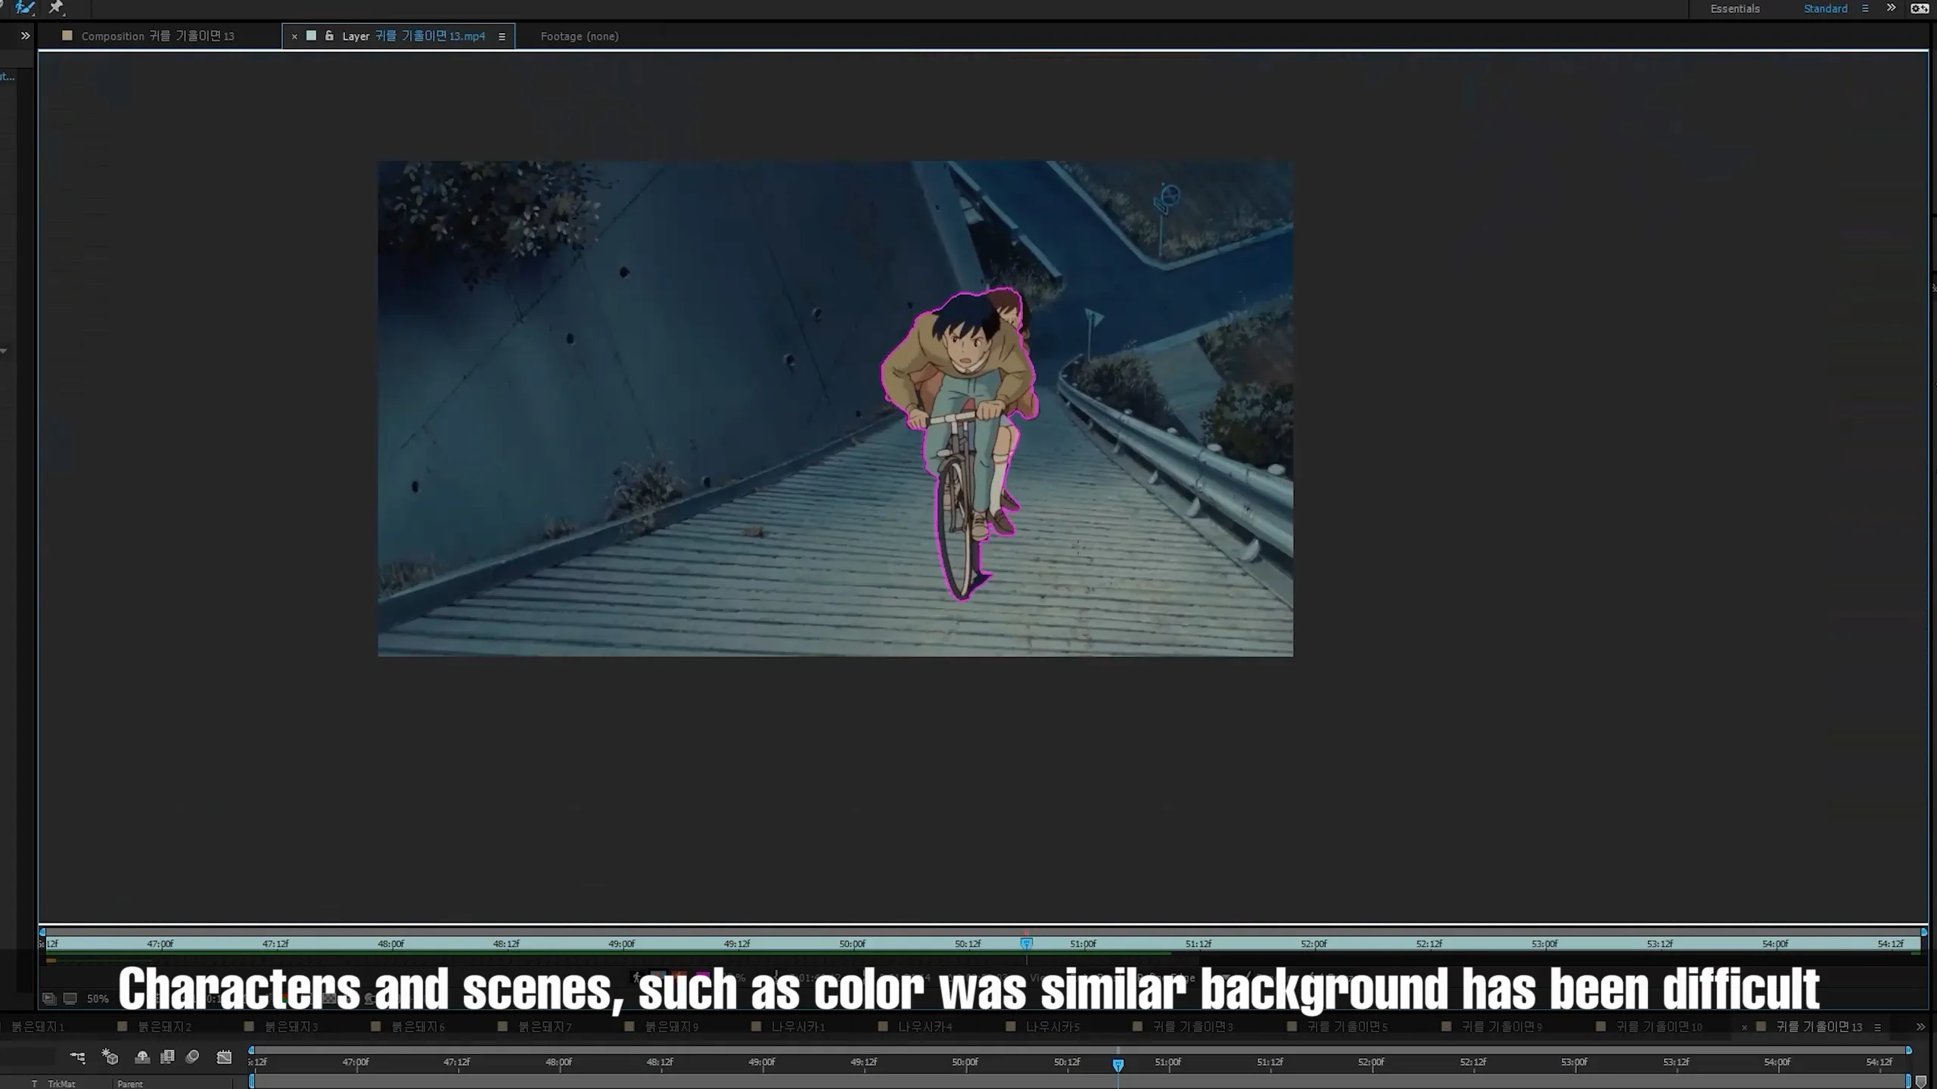The height and width of the screenshot is (1089, 1937).
Task: Select the 귀를 기울이면 13 timeline tab
Action: click(1819, 1027)
